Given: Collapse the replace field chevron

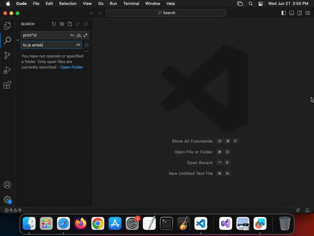Looking at the screenshot, I should tap(18, 40).
